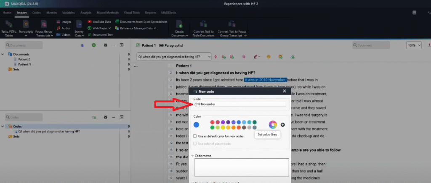The width and height of the screenshot is (431, 183).
Task: Click the Codes search field
Action: click(x=24, y=117)
